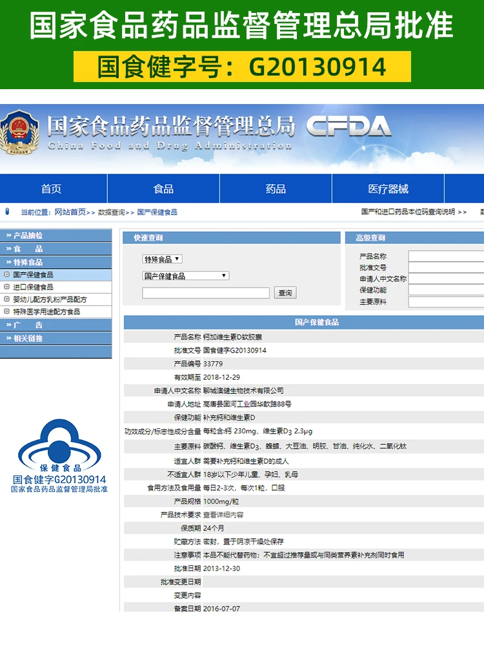Click the 产品名称 advanced search field

coord(446,256)
